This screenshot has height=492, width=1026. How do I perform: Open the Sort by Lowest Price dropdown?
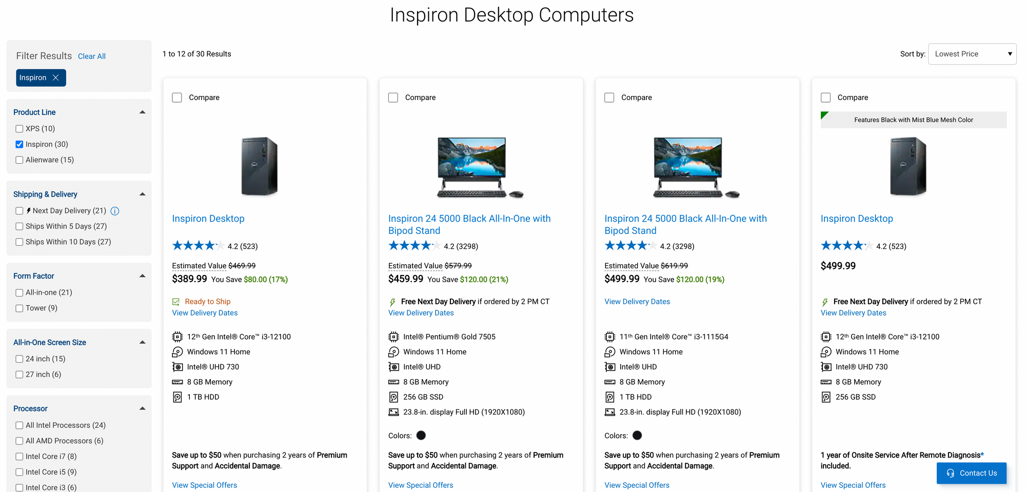click(972, 54)
